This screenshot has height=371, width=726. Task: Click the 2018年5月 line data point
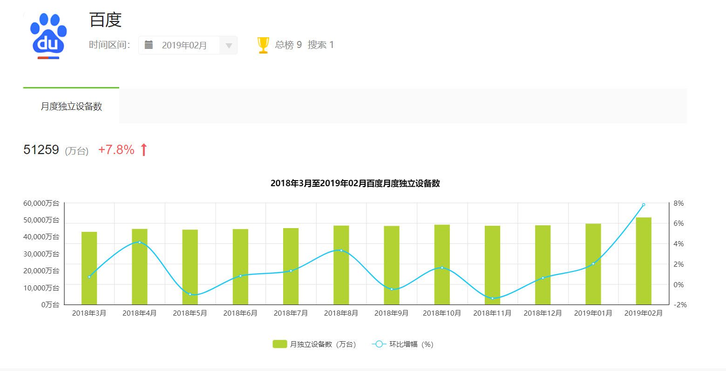click(x=190, y=294)
